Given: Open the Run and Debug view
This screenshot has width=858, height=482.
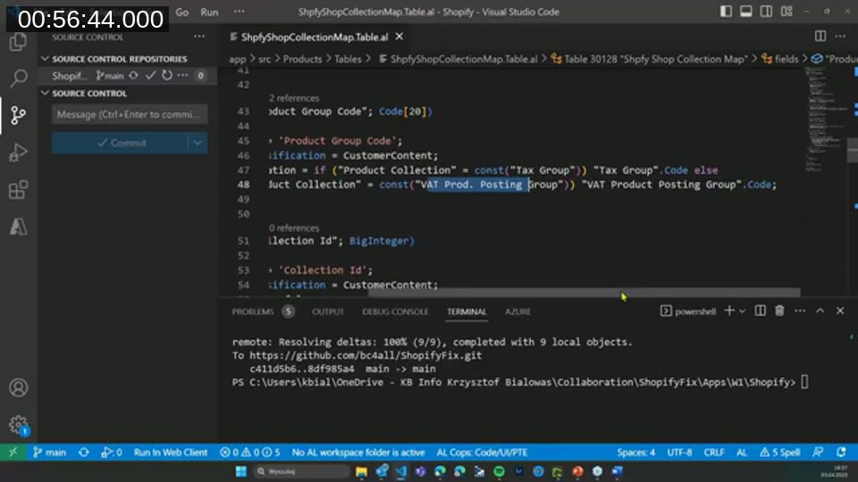Looking at the screenshot, I should (18, 153).
